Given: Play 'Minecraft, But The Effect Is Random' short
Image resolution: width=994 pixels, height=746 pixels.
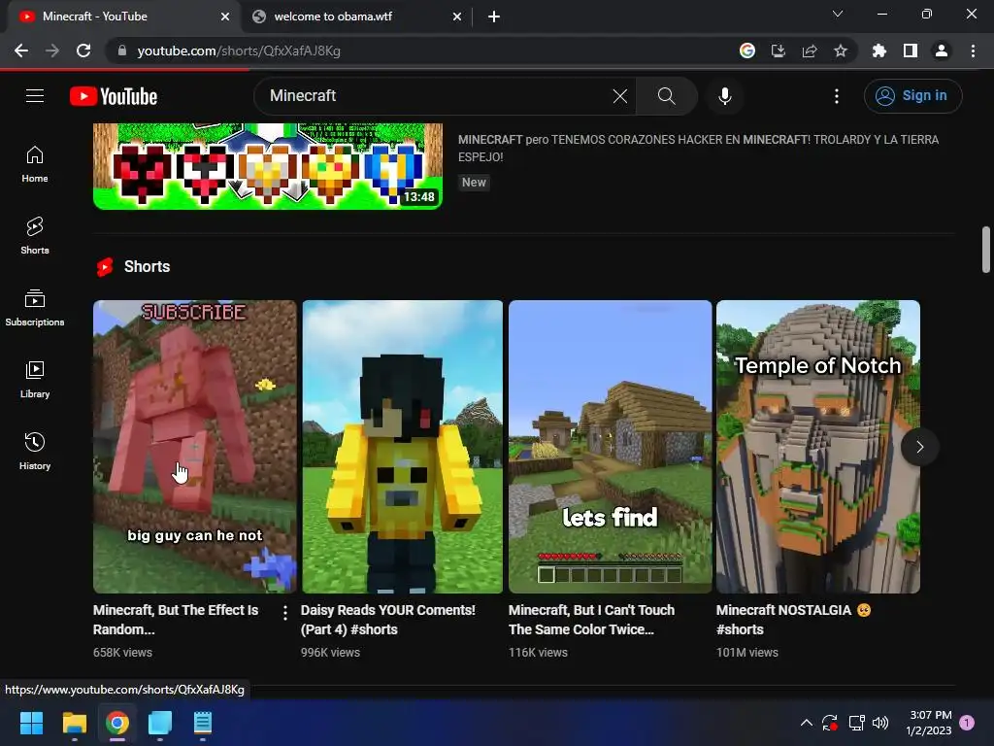Looking at the screenshot, I should tap(194, 447).
